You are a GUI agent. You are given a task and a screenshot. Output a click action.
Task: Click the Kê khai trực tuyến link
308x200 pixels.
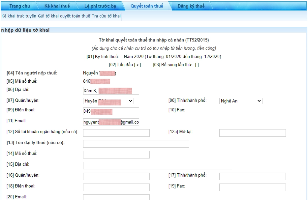19,16
